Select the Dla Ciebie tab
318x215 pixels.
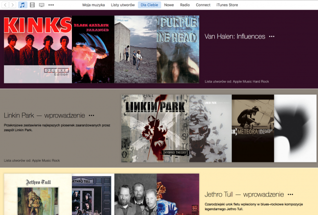(150, 5)
